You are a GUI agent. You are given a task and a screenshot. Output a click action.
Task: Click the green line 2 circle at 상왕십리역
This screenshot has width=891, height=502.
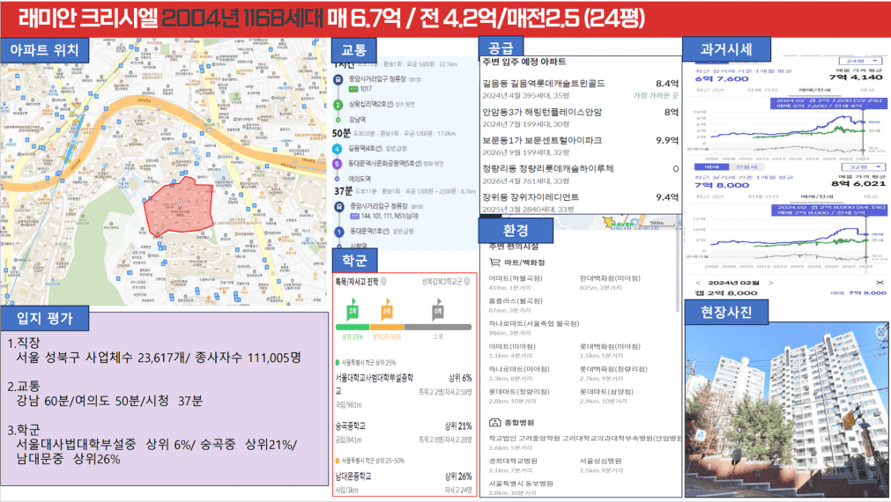[x=338, y=105]
